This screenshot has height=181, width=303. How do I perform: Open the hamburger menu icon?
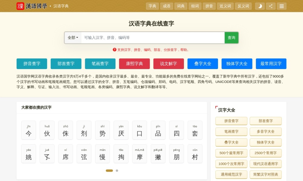(x=281, y=6)
